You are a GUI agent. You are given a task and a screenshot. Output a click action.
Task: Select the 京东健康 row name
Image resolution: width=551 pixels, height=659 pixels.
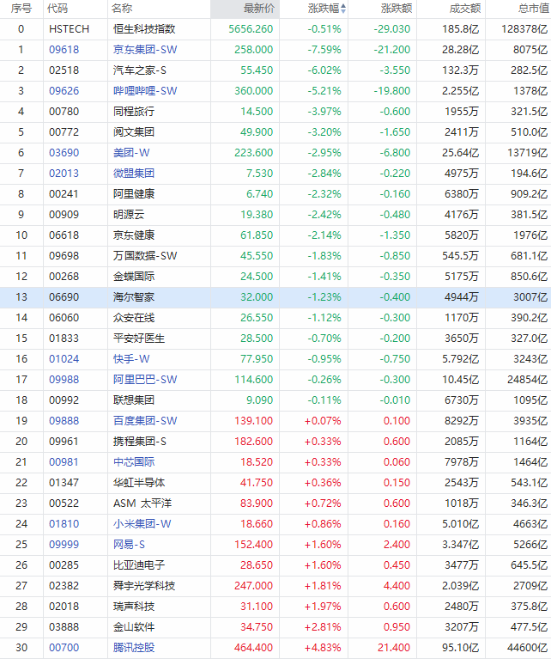click(x=134, y=235)
